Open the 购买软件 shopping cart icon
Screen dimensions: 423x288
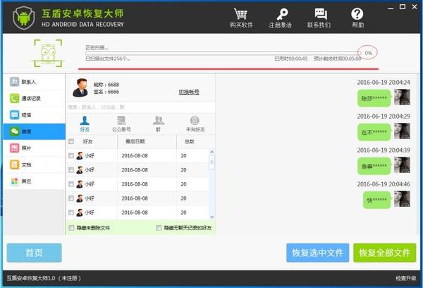[241, 18]
